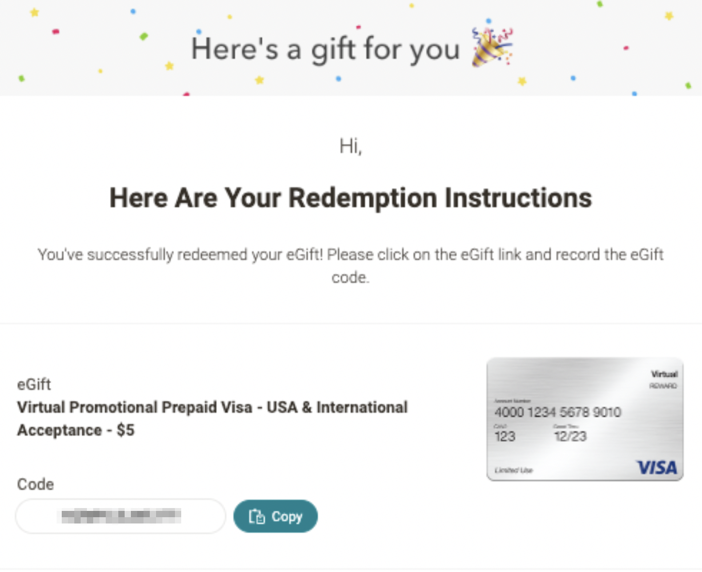Click the 123 security code on card
Viewport: 702px width, 572px height.
coord(505,437)
